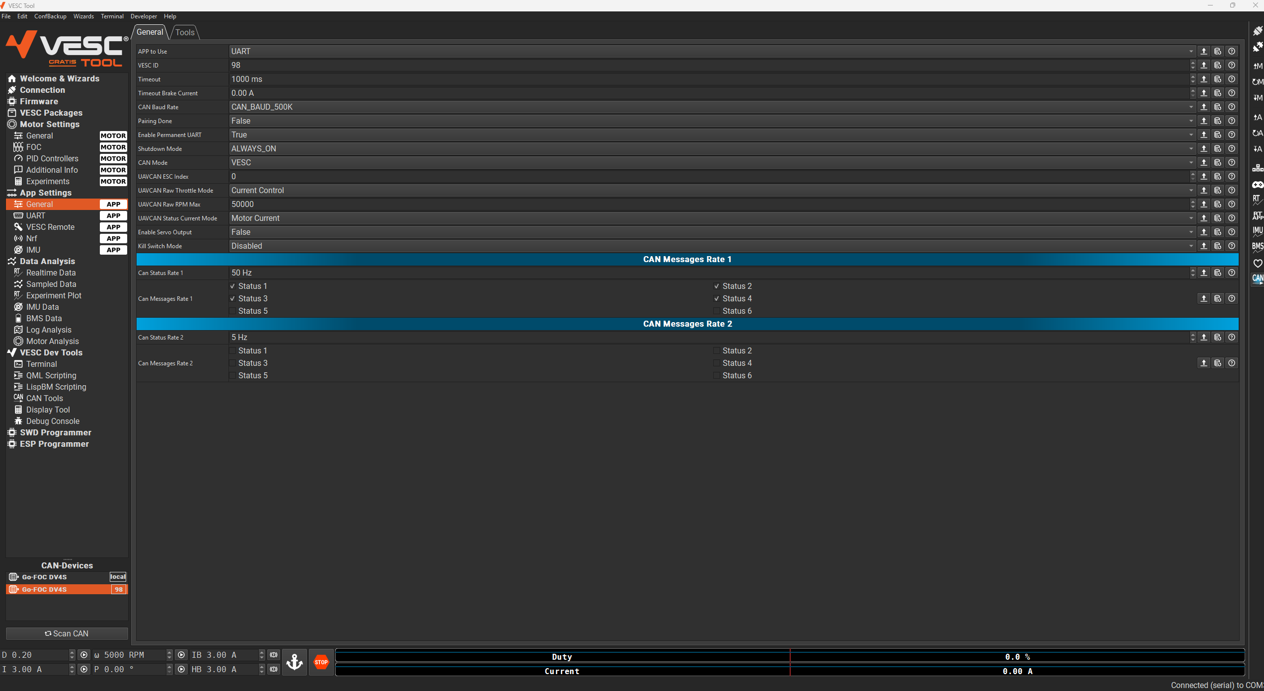Open the ConfBackup menu
This screenshot has width=1264, height=691.
pyautogui.click(x=50, y=16)
